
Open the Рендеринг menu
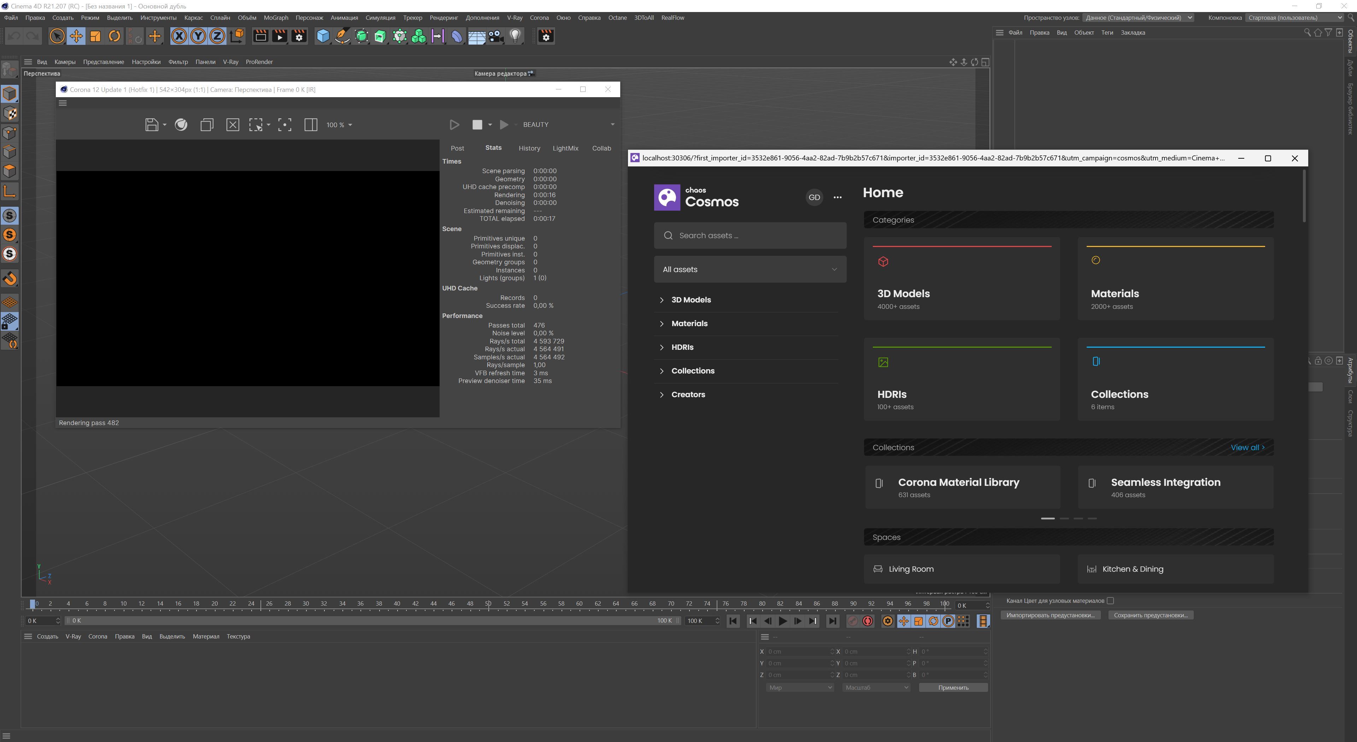click(x=443, y=18)
